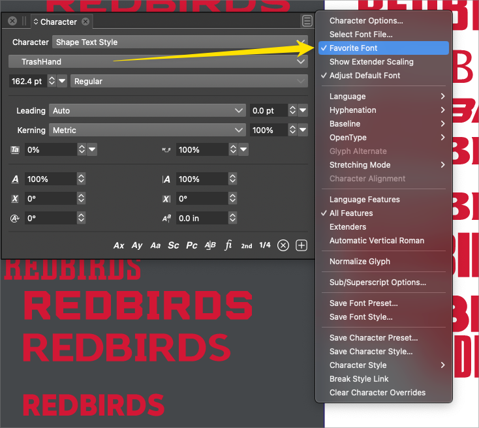
Task: Click the Ax horizontal kerning icon
Action: (x=119, y=245)
